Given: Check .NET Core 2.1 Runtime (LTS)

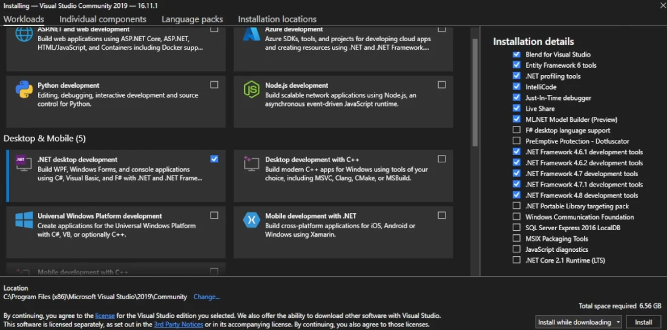Looking at the screenshot, I should 516,260.
